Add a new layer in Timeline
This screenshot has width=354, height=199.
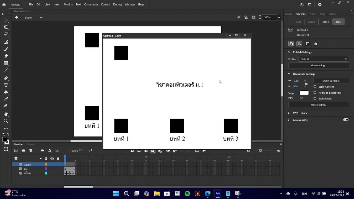(x=16, y=150)
